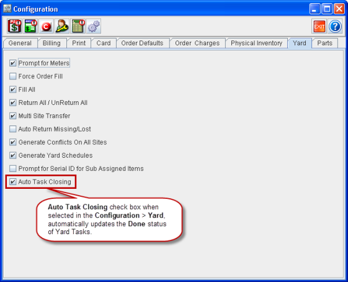Click the red C circle icon
Viewport: 348px width, 282px height.
point(46,26)
